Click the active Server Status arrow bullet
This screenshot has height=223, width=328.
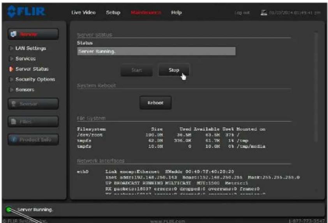[x=11, y=69]
